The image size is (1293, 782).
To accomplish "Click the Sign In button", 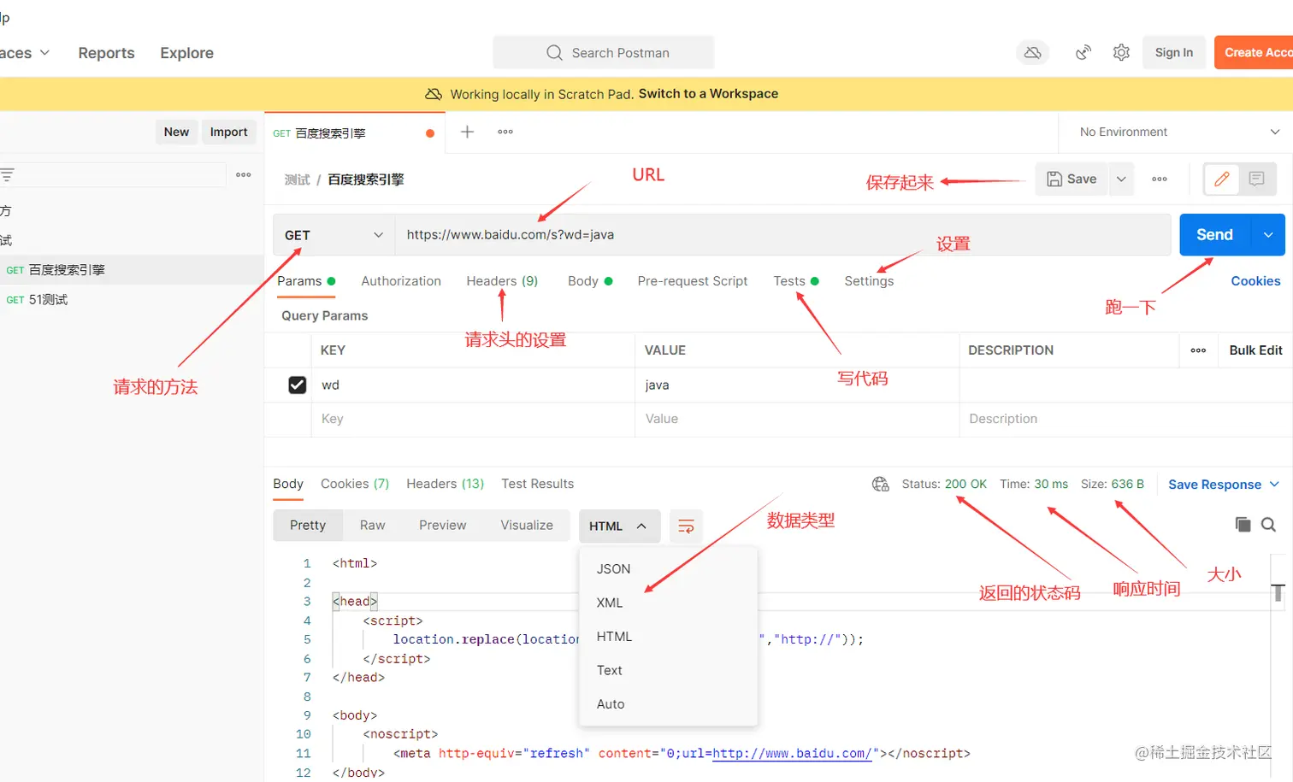I will [x=1174, y=53].
